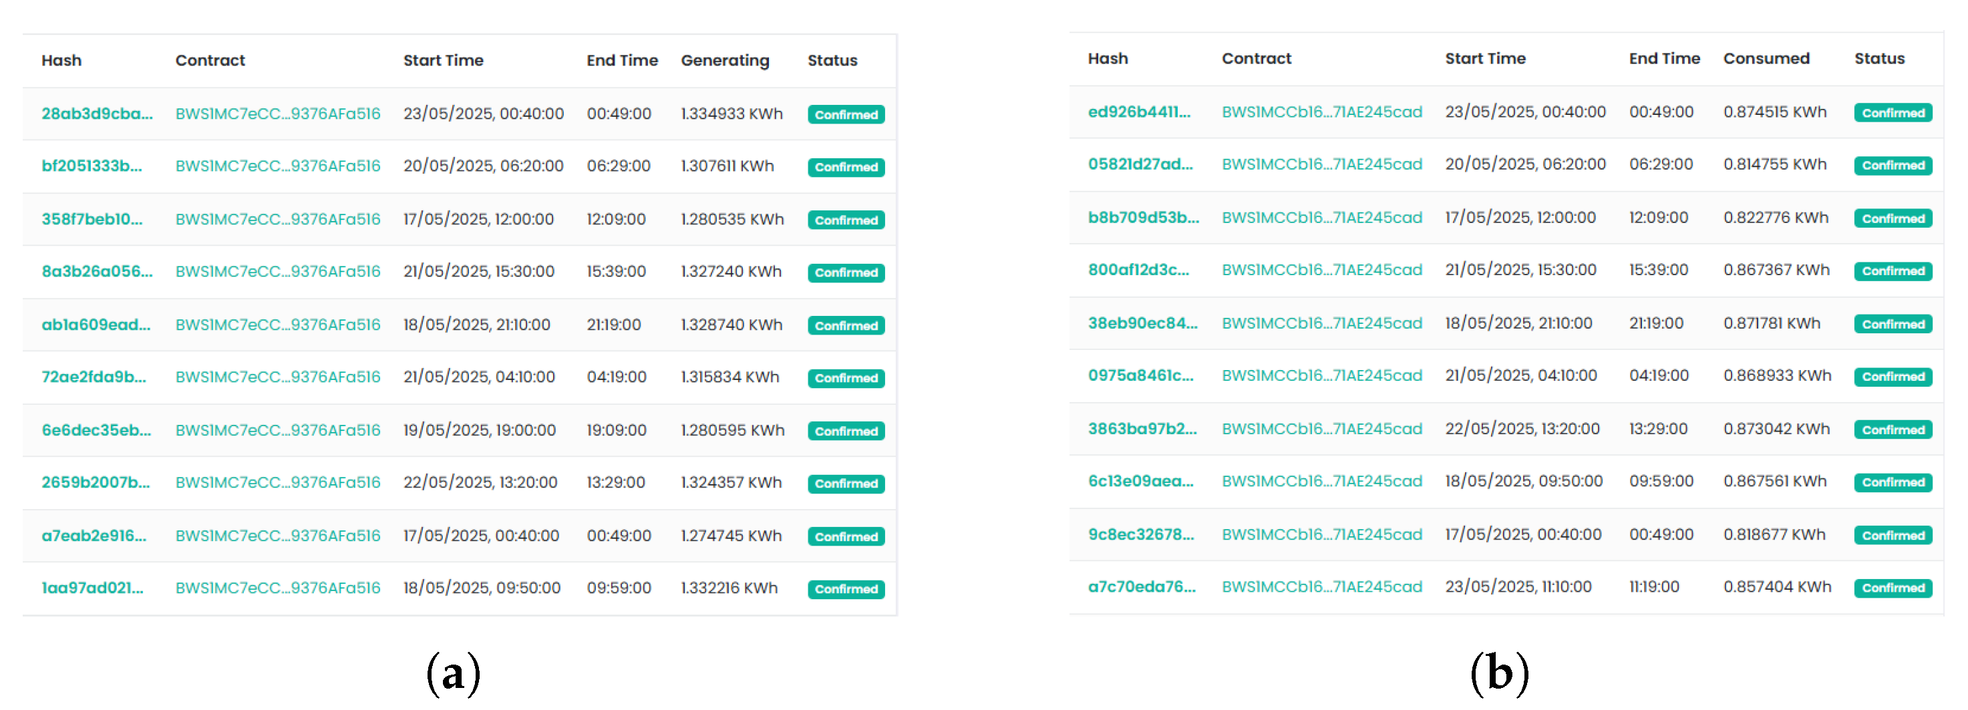Select the 1.274745 KWh generation value
Viewport: 1968px width, 710px height.
pyautogui.click(x=730, y=536)
